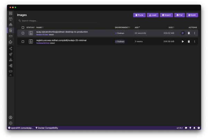This screenshot has height=139, width=208.
Task: Go to Containers in the sidebar
Action: 11,19
